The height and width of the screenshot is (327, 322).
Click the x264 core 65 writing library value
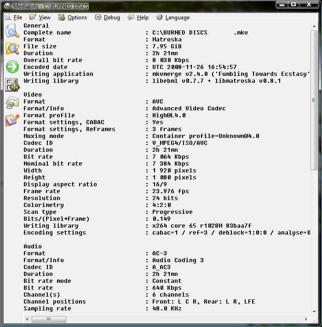pos(202,226)
